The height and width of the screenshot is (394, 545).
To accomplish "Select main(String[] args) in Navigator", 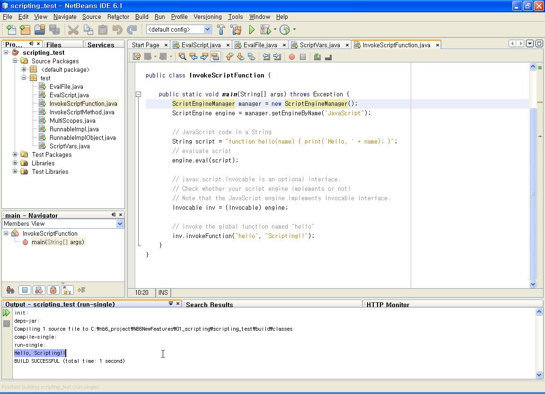I will [58, 242].
